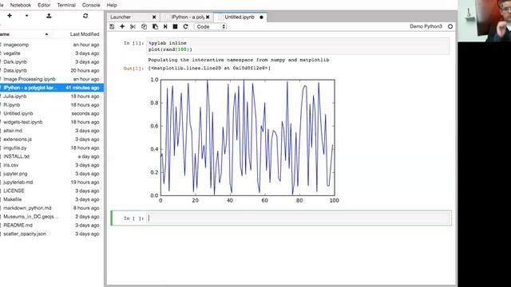This screenshot has width=511, height=287.
Task: Click the 'Populating the interactive namespace' output text
Action: 239,60
